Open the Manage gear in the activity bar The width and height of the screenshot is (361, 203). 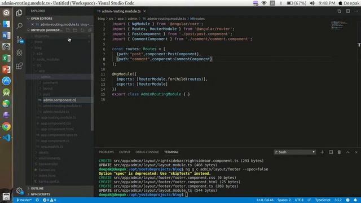(19, 191)
